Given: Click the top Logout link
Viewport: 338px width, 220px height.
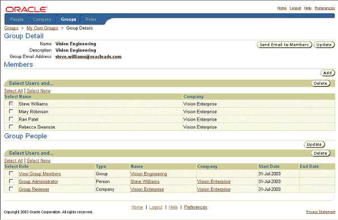Looking at the screenshot, I should (295, 8).
